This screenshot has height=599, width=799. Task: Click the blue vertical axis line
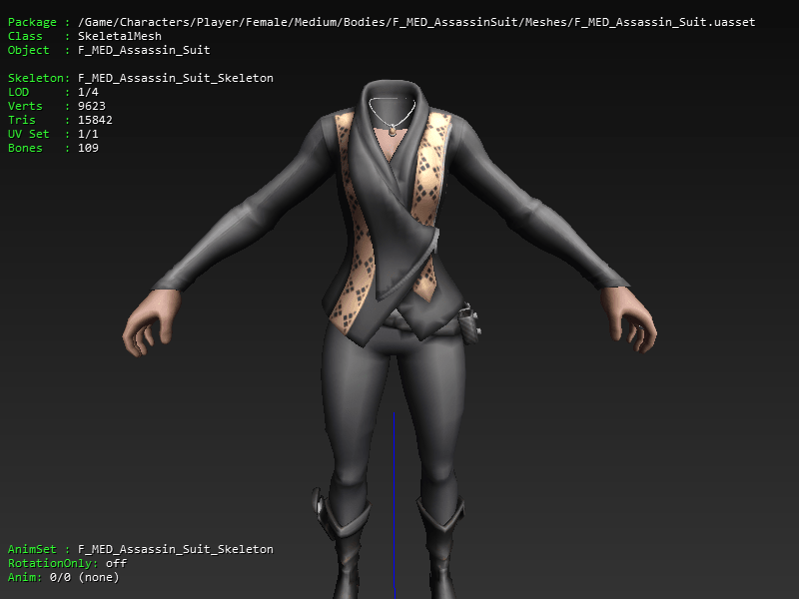tap(394, 505)
